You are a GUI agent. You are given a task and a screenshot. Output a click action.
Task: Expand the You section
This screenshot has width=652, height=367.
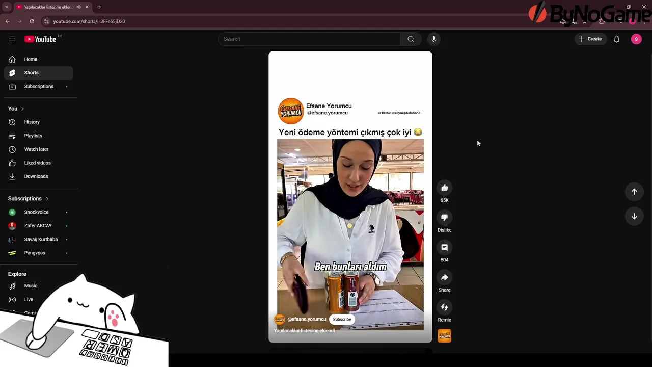point(16,109)
